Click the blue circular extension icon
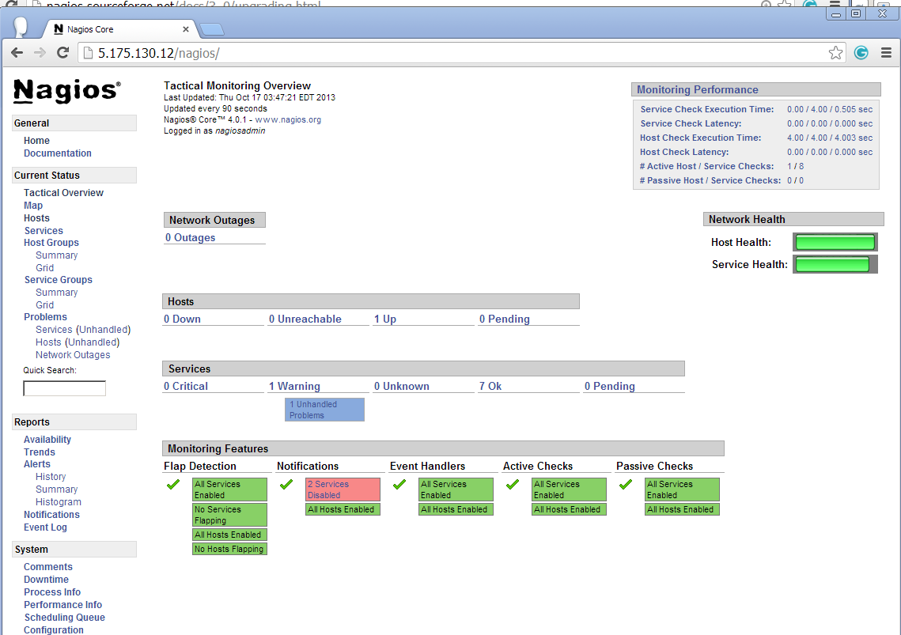Screen dimensions: 901x635 (861, 53)
